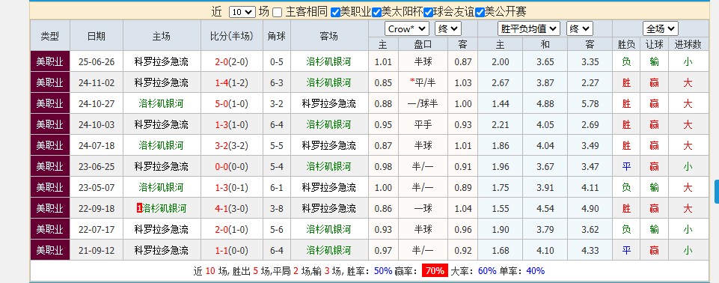Open the 1-3(1-0) score on 24-10-03
Screen dimensions: 719x283
[x=232, y=124]
